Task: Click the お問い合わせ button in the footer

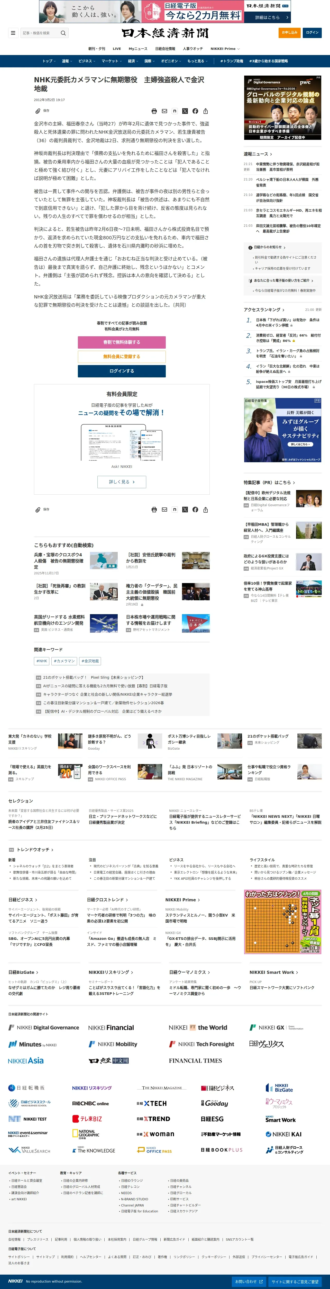Action: tap(249, 1282)
